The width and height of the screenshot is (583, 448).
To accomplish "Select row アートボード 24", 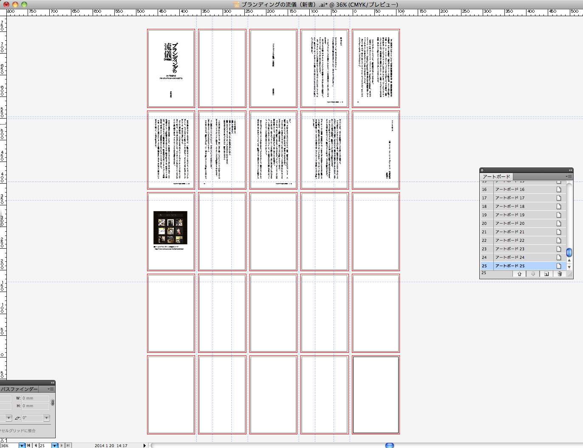I will pyautogui.click(x=524, y=257).
